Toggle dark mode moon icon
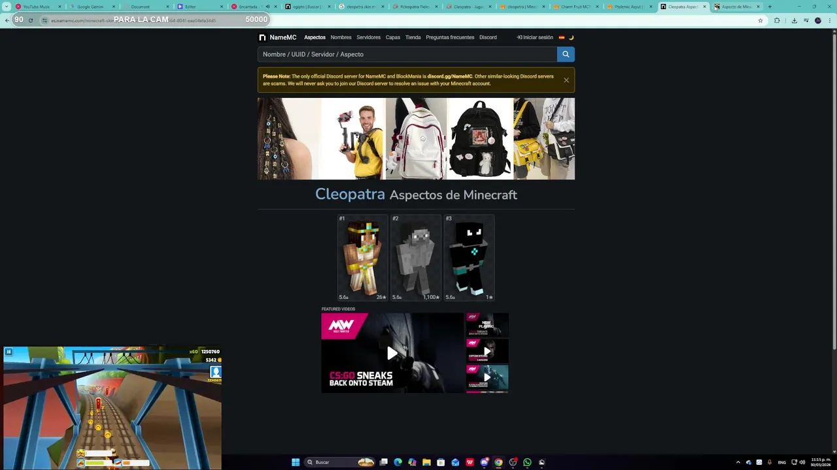837x470 pixels. point(571,37)
